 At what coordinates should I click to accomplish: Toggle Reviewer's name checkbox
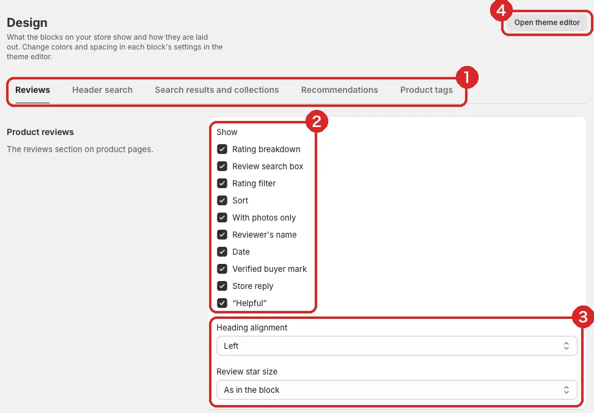[222, 235]
